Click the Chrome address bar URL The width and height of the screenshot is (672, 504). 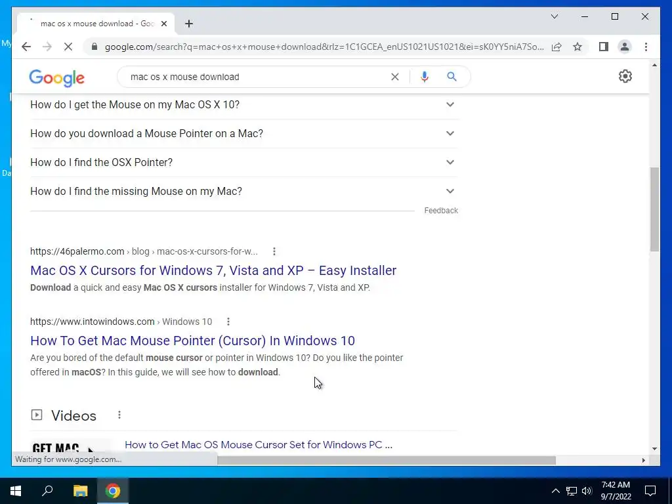[x=324, y=47]
